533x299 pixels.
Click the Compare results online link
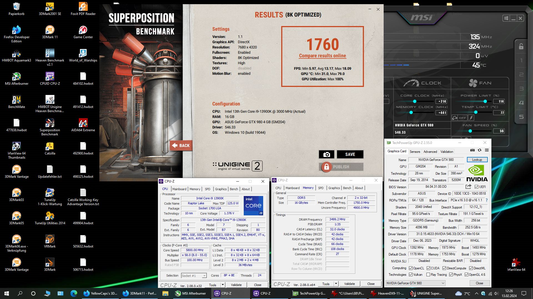[x=322, y=56]
